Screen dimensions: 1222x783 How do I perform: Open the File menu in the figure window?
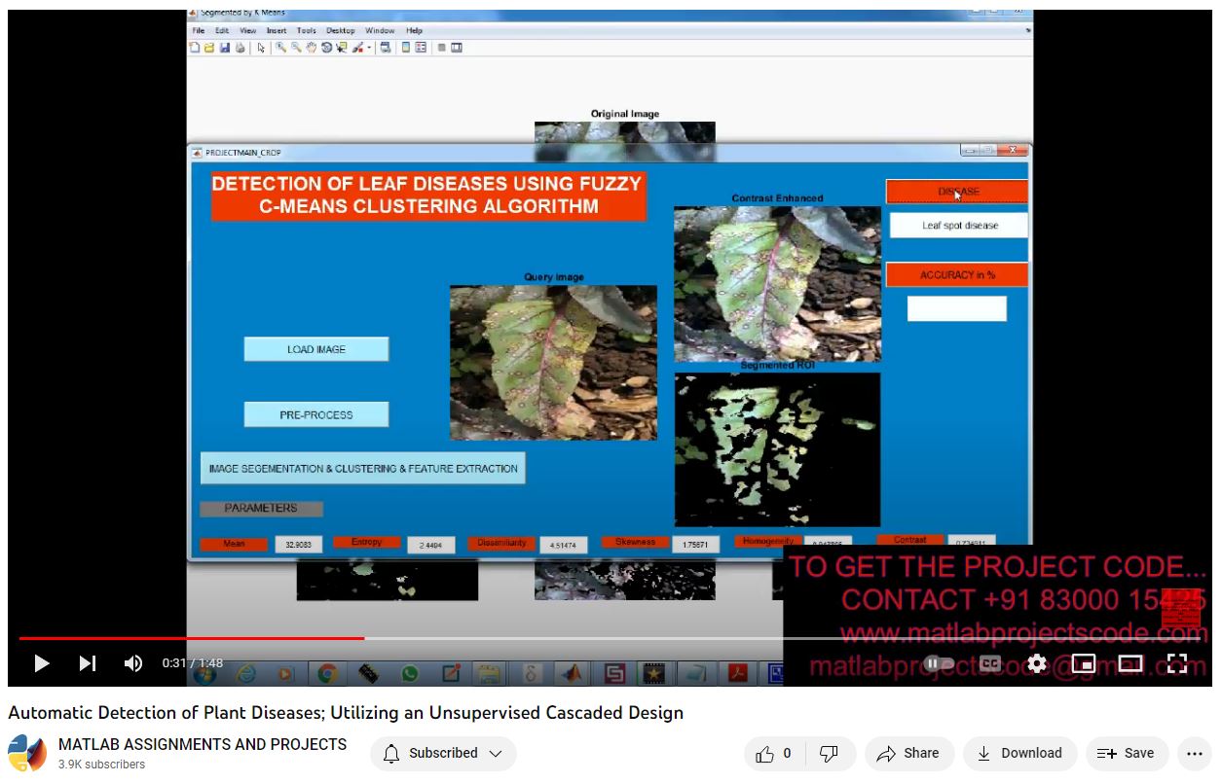tap(199, 31)
